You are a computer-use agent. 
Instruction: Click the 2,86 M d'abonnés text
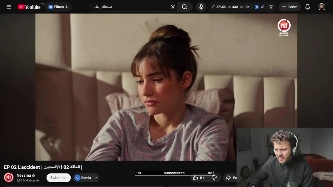28,181
